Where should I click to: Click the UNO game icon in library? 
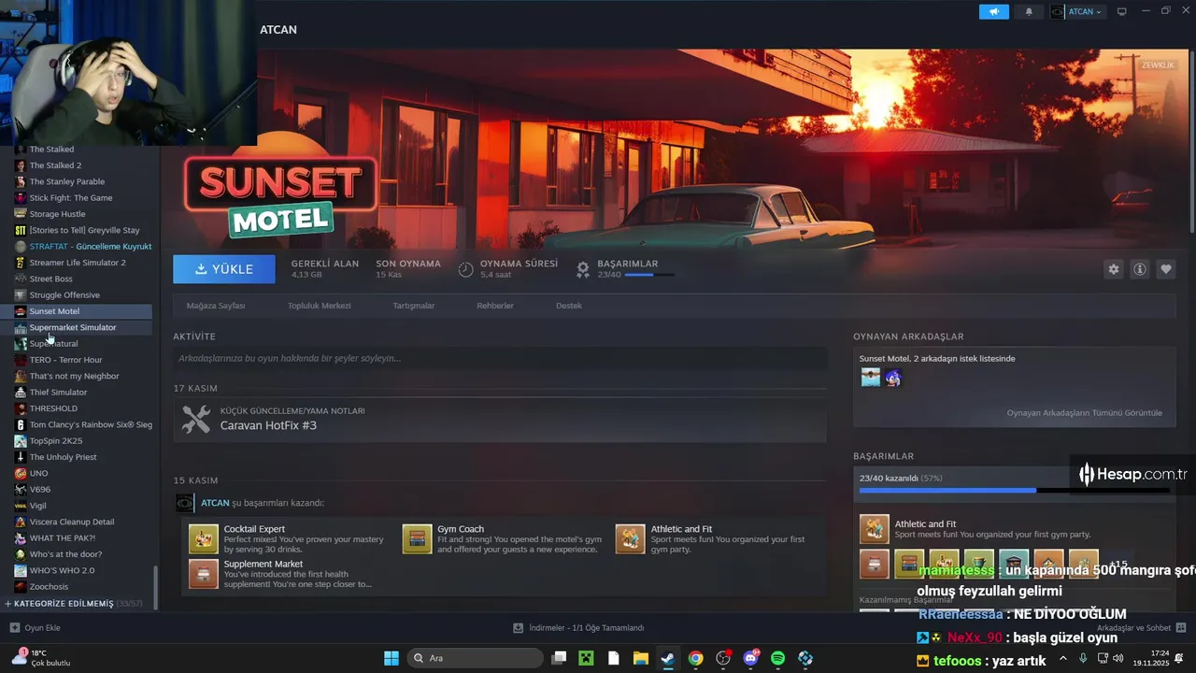(x=21, y=473)
